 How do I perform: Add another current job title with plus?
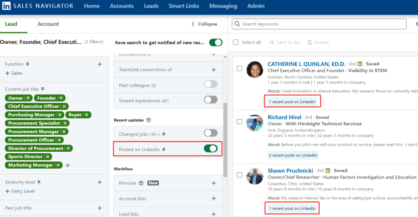[x=68, y=165]
